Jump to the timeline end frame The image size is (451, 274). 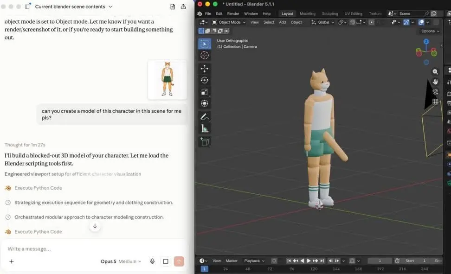click(322, 261)
